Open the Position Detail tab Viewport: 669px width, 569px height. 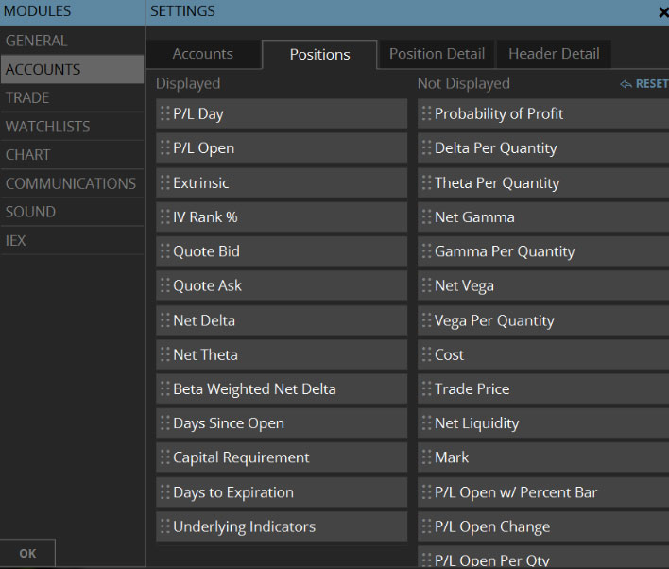437,54
